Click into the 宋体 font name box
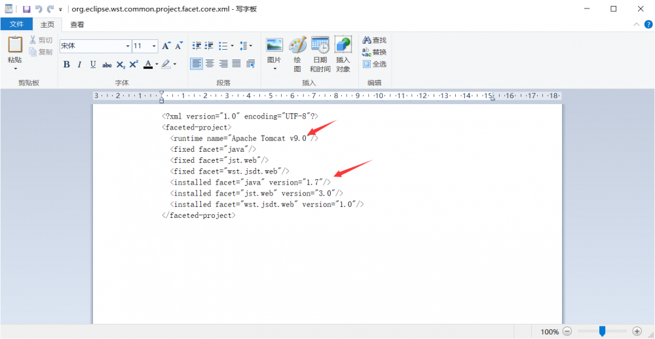Viewport: 655px width, 339px height. pos(92,46)
